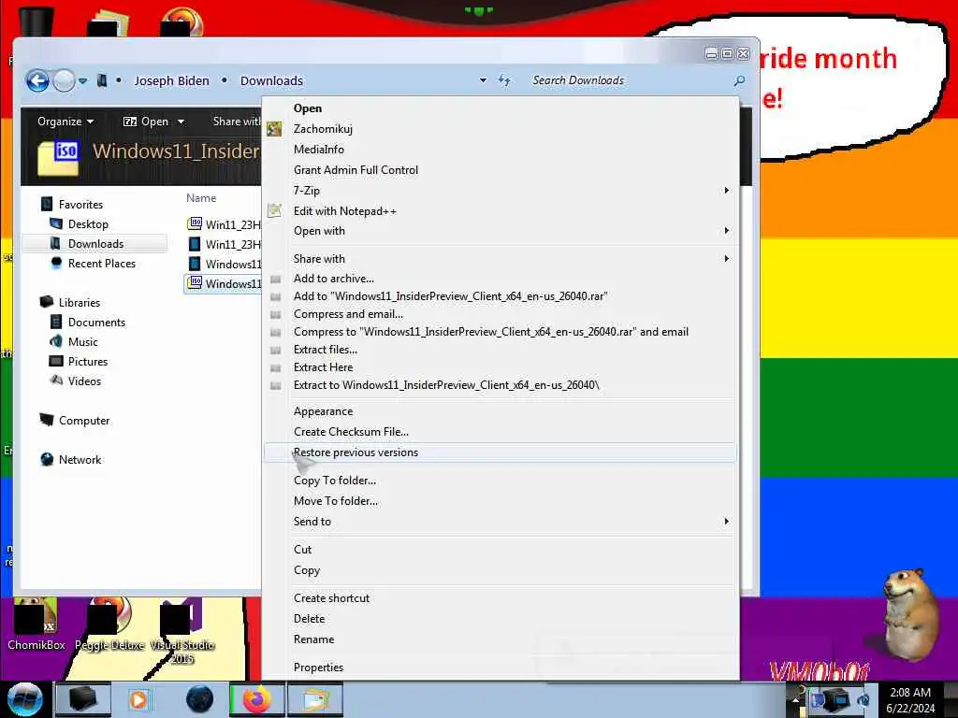Screen dimensions: 958x718
Task: Expand the Share with submenu
Action: click(500, 259)
